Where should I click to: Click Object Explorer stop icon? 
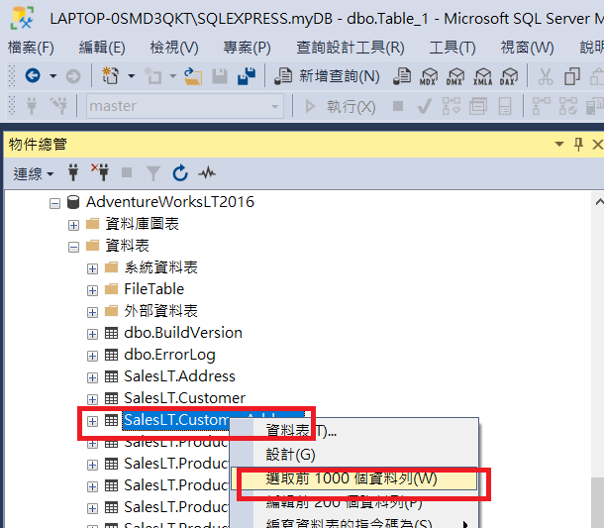coord(127,172)
